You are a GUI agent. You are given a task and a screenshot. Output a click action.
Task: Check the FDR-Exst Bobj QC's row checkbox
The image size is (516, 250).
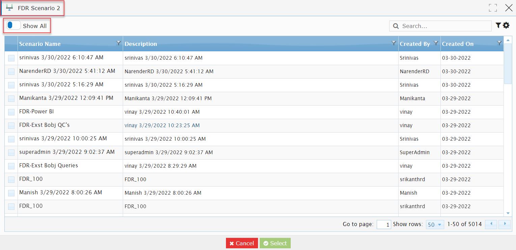click(11, 126)
